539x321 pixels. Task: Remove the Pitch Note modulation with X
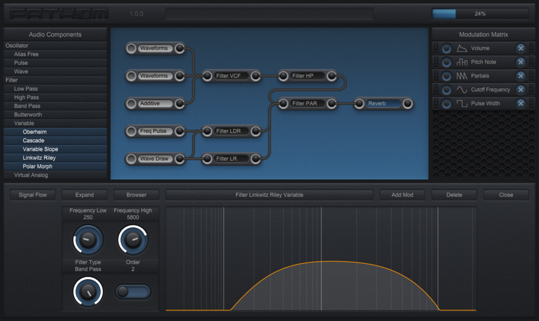click(521, 62)
